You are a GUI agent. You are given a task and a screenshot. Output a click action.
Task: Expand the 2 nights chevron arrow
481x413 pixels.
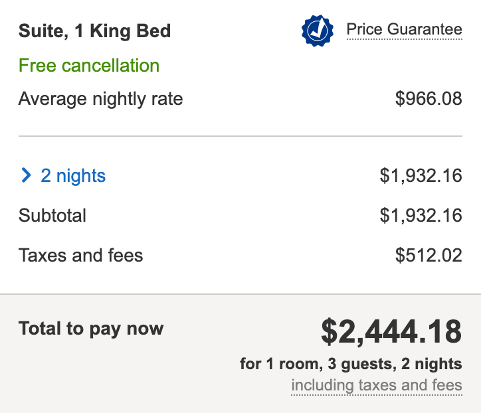pyautogui.click(x=26, y=175)
